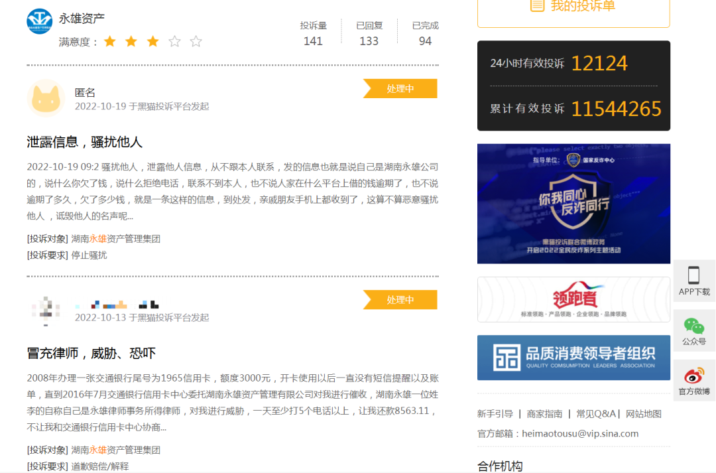Click 湖南永雄资产管理集团 under the 泄露信息 complaint
This screenshot has height=473, width=716.
coord(115,239)
